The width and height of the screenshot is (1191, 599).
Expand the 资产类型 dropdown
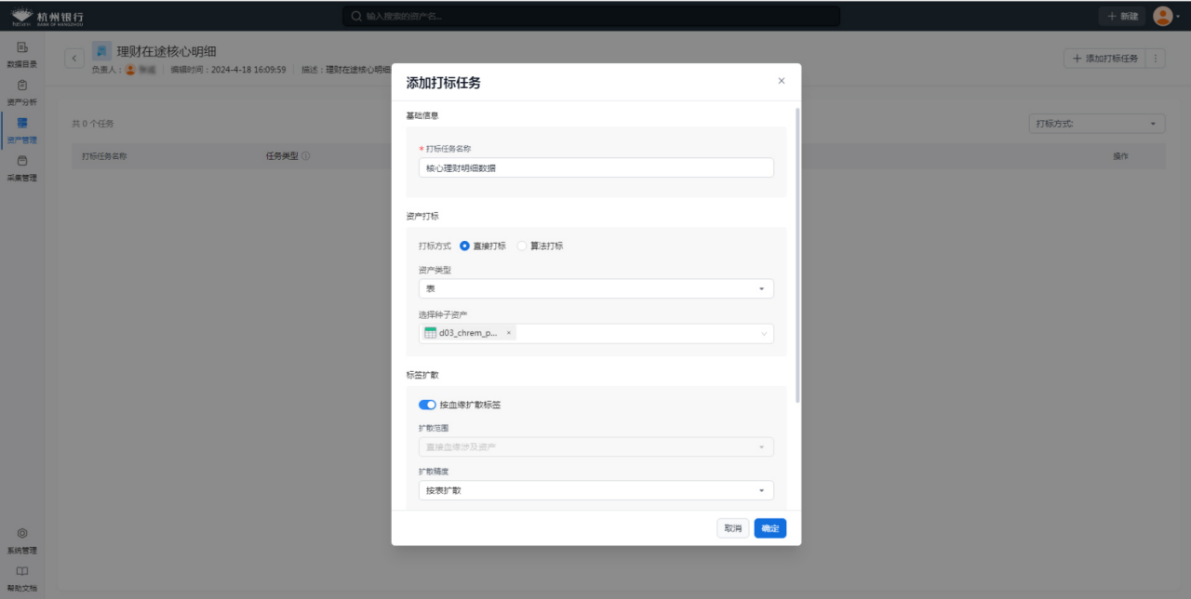595,289
